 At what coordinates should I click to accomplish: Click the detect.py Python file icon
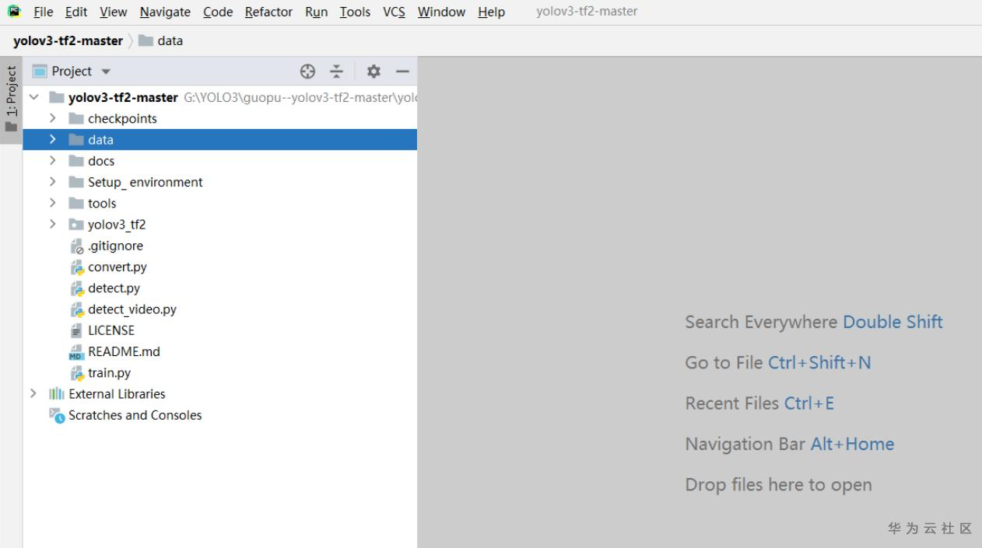[x=77, y=288]
